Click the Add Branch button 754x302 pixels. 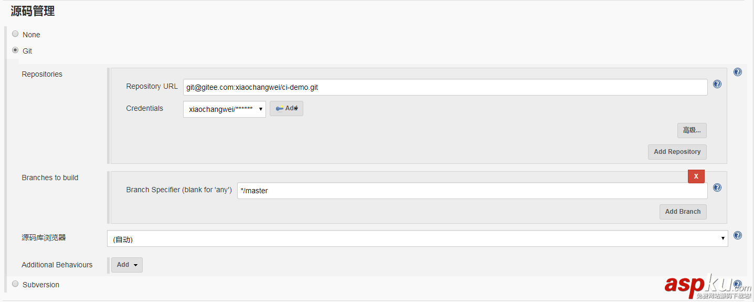pos(683,212)
